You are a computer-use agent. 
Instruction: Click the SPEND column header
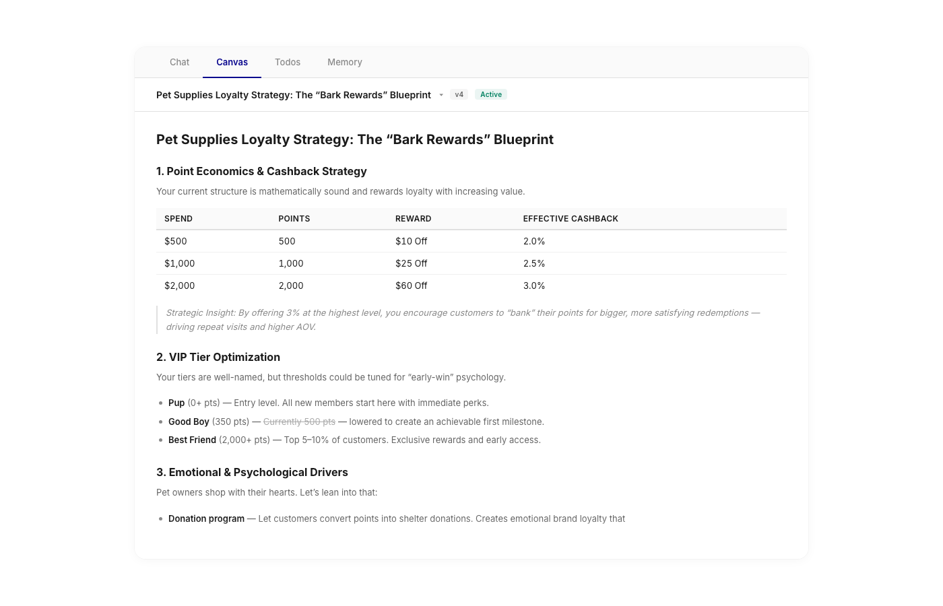click(x=178, y=218)
